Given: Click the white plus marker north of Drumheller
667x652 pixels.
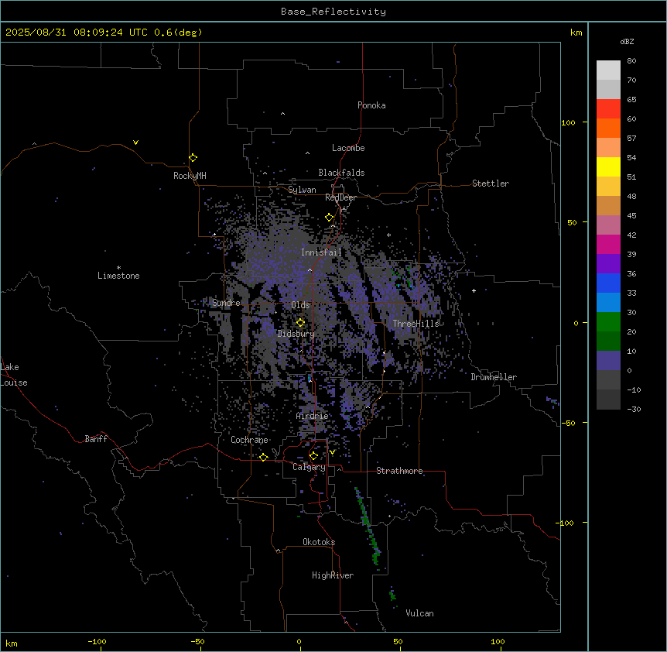Looking at the screenshot, I should (474, 290).
